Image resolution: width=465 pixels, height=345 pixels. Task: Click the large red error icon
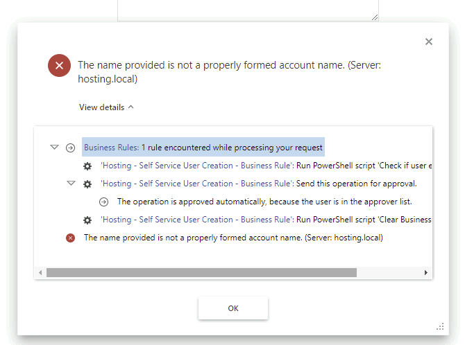pyautogui.click(x=60, y=66)
